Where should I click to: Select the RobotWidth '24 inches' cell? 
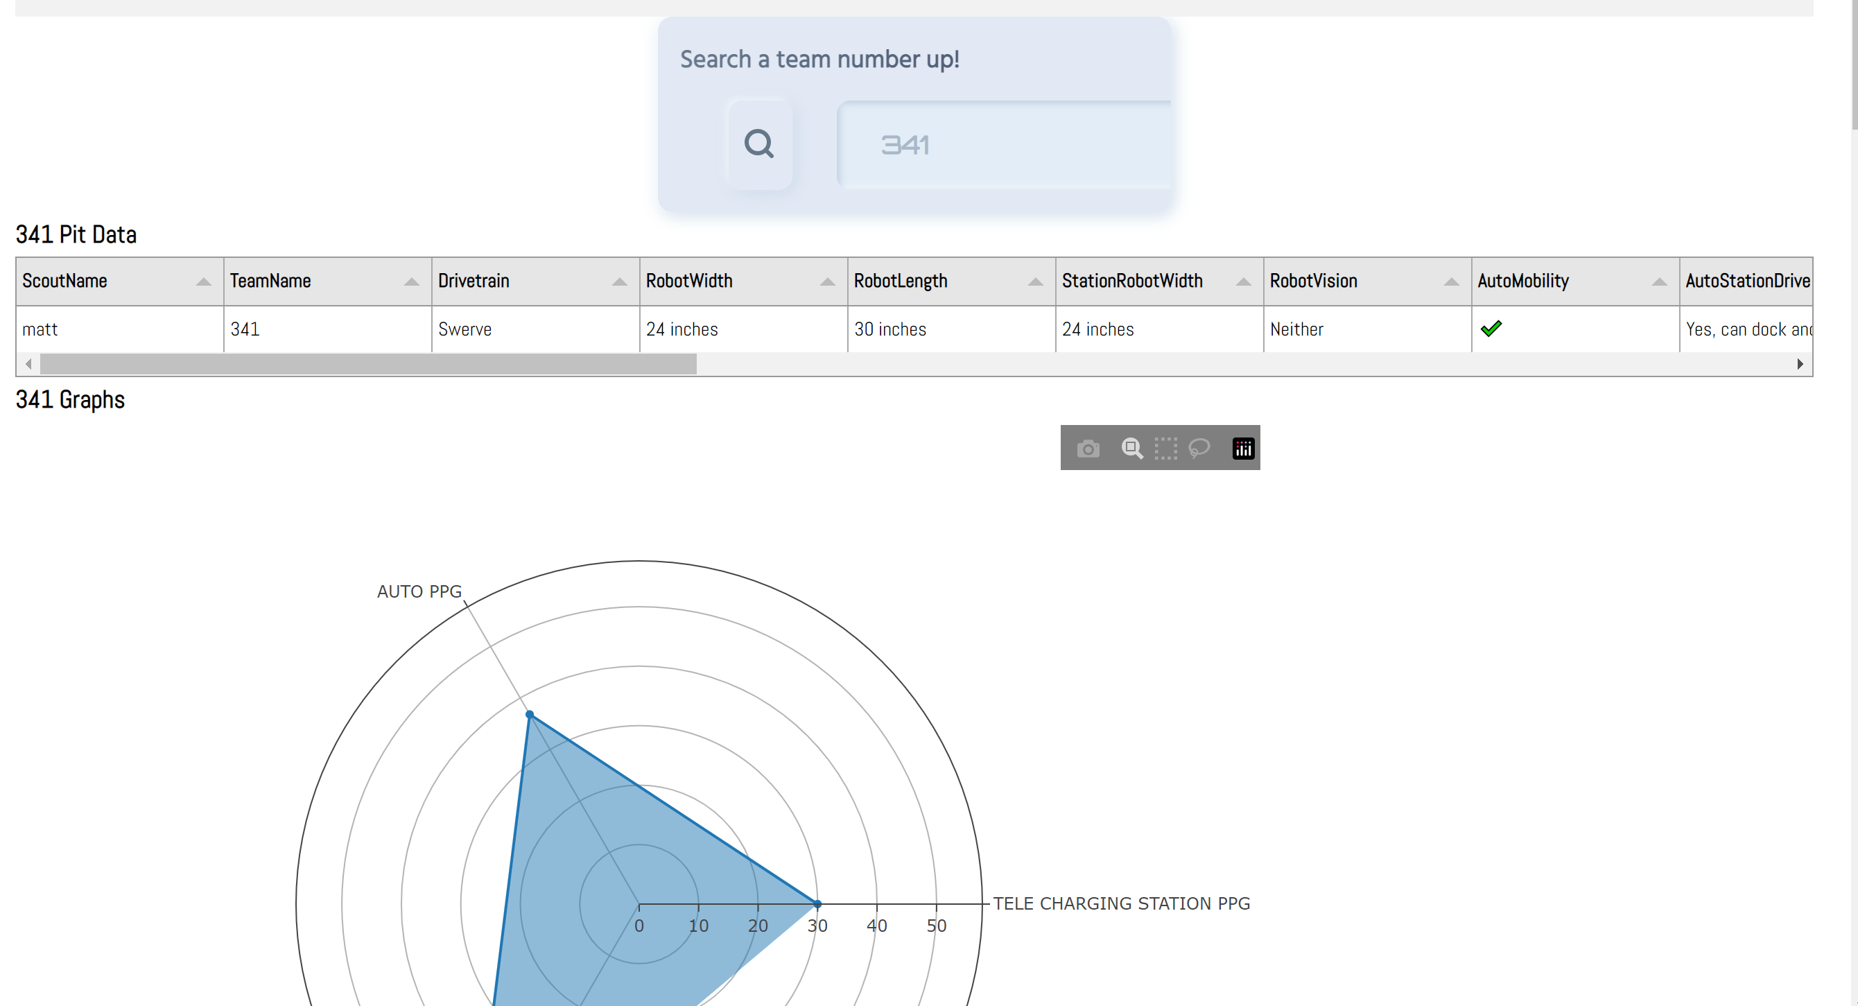coord(744,329)
